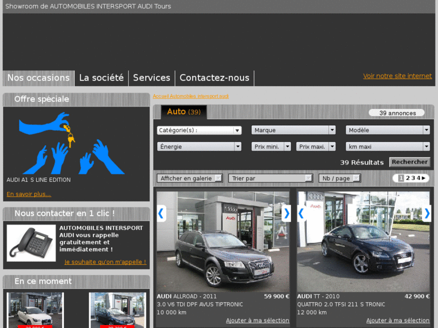The image size is (438, 328).
Task: Click the 59 900 € price
Action: click(x=277, y=297)
